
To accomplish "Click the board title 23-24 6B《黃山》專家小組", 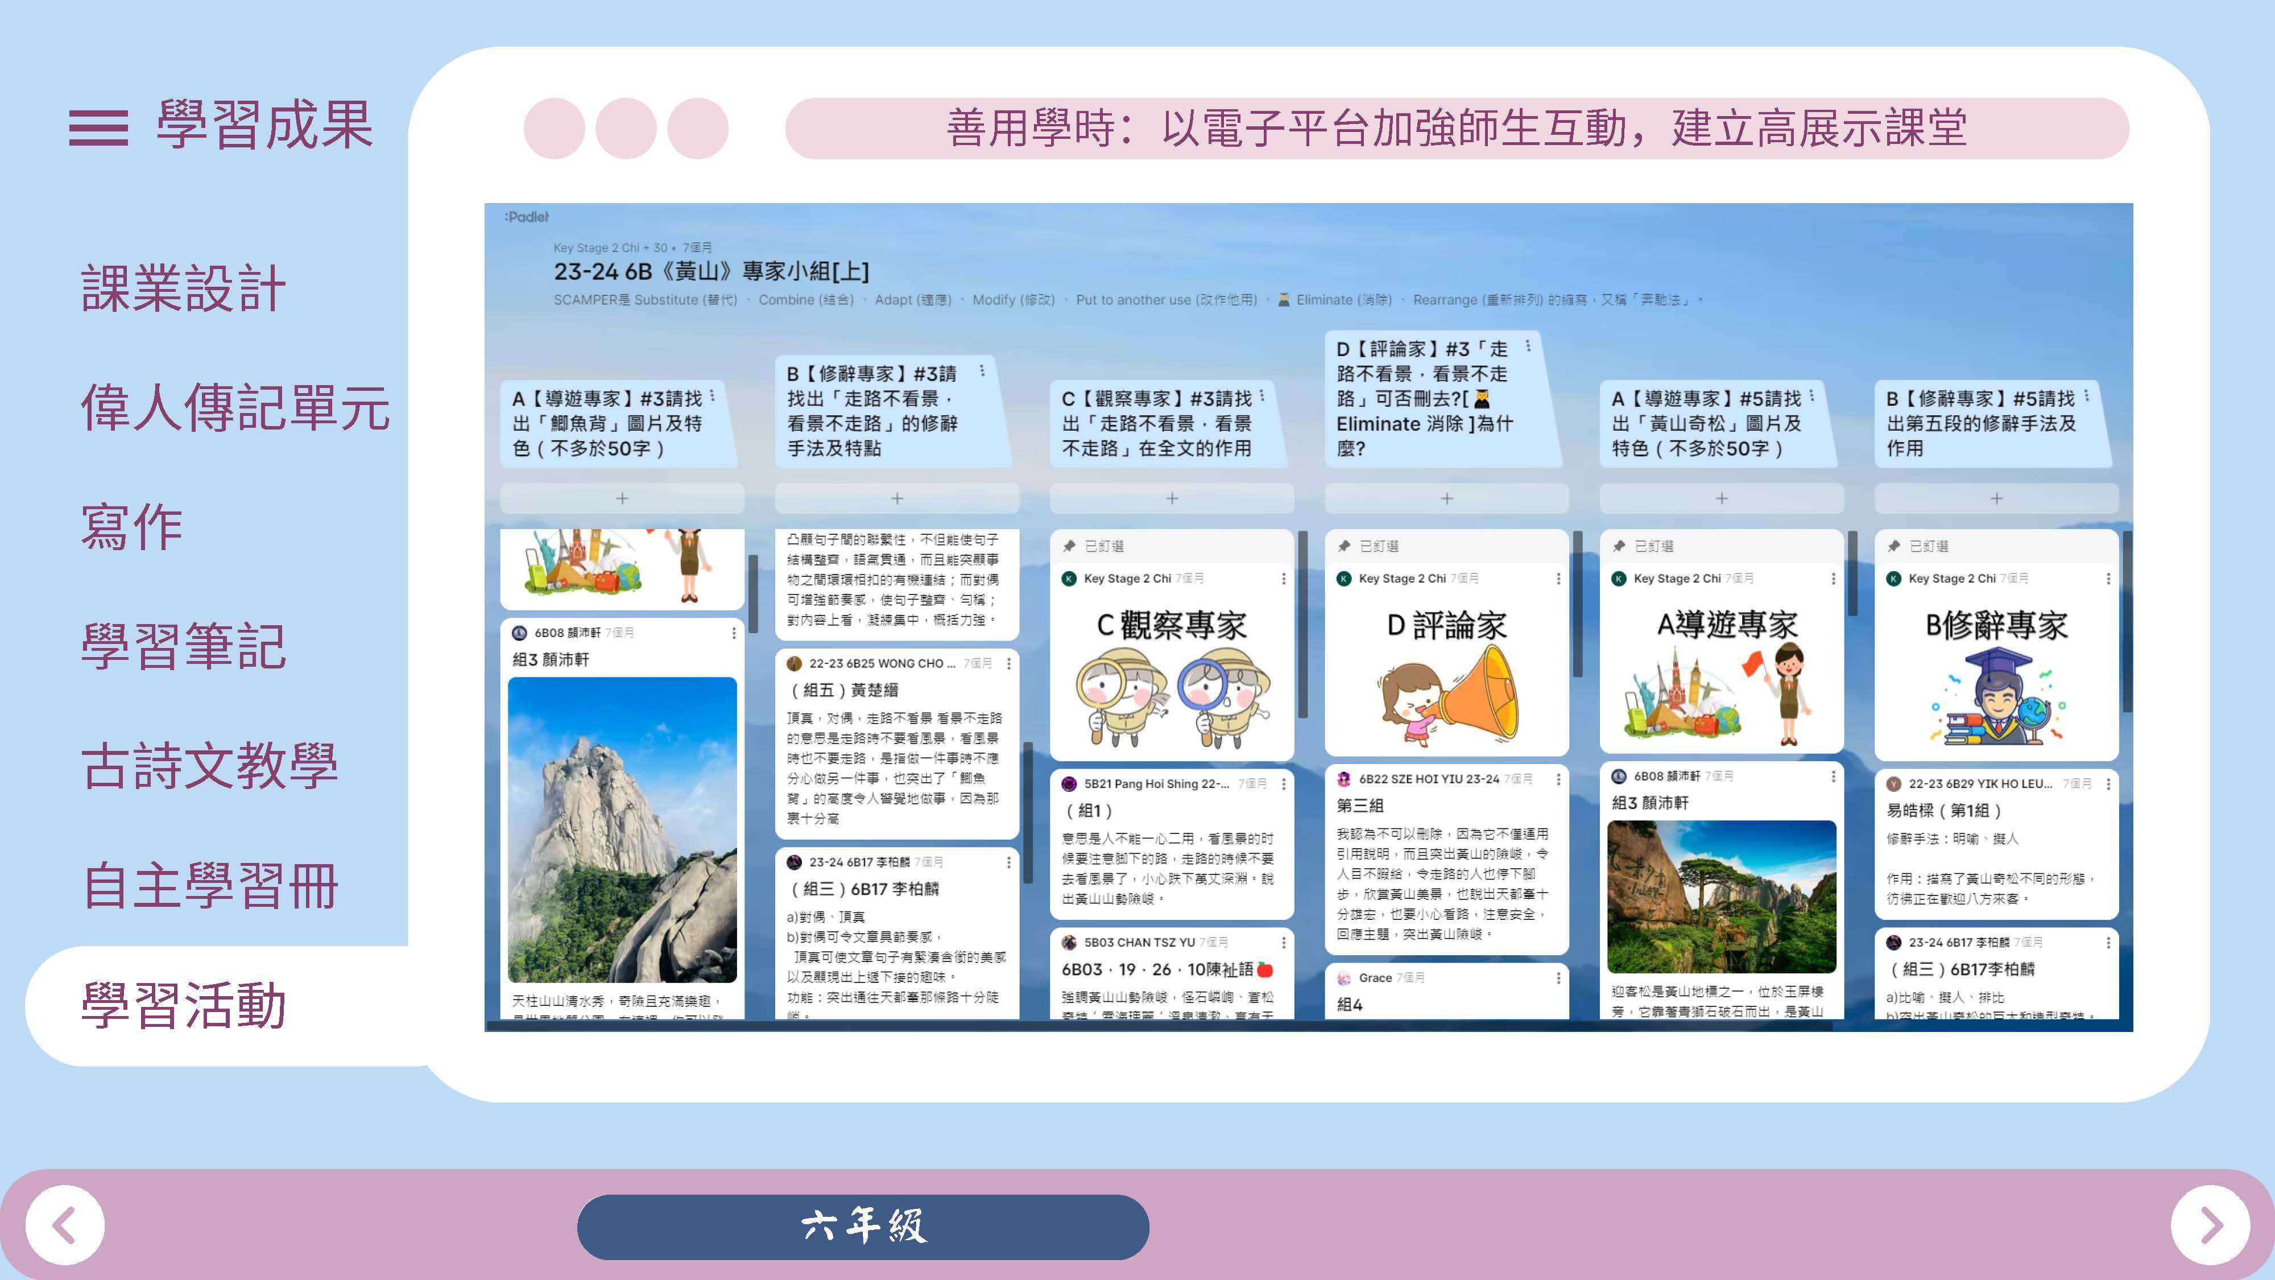I will click(711, 271).
